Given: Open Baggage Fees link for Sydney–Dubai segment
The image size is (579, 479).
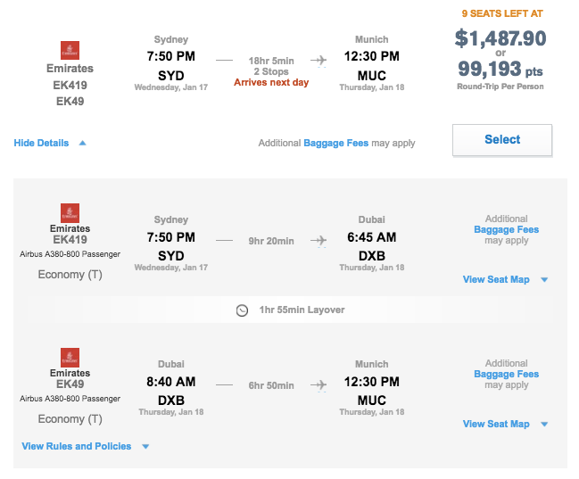Looking at the screenshot, I should coord(506,229).
